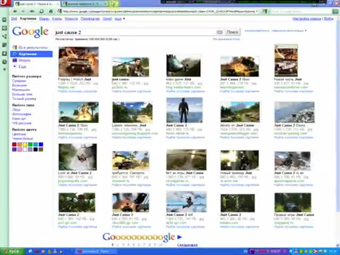The width and height of the screenshot is (340, 255).
Task: Filter by the yellow color swatch
Action: 25,144
